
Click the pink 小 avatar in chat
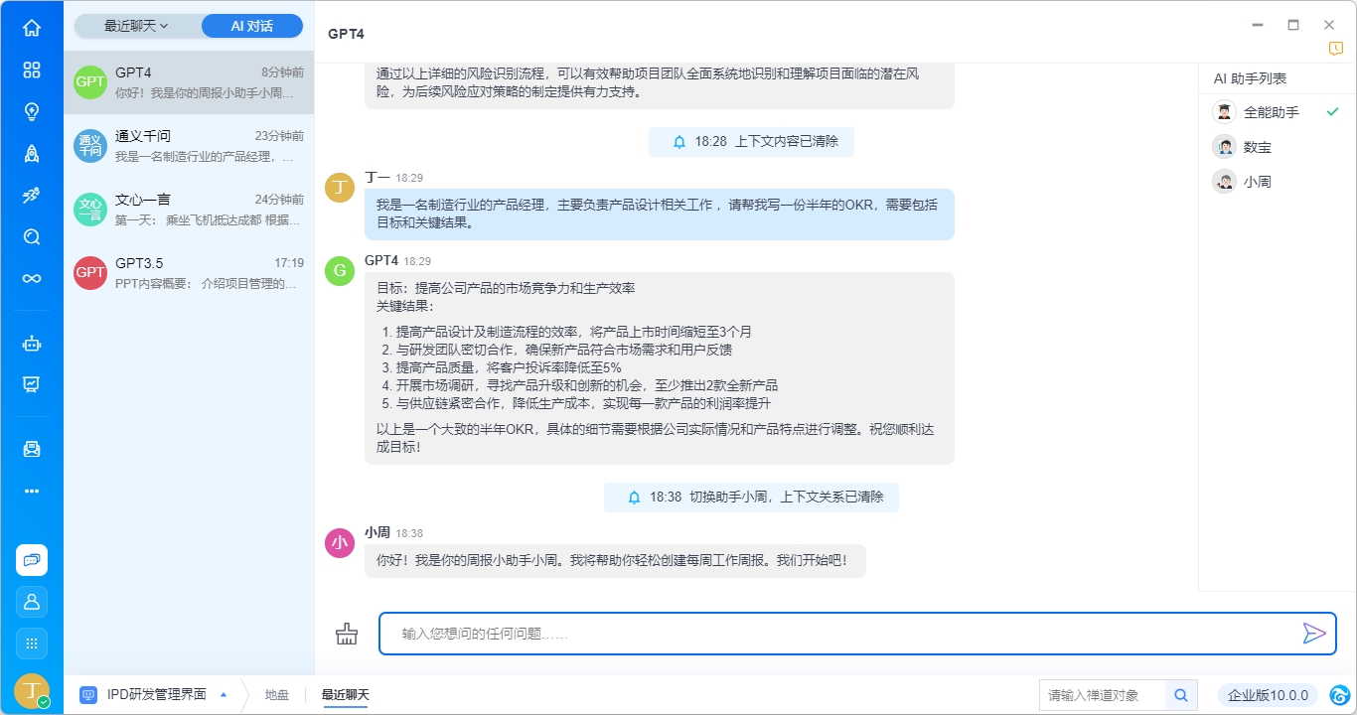340,542
